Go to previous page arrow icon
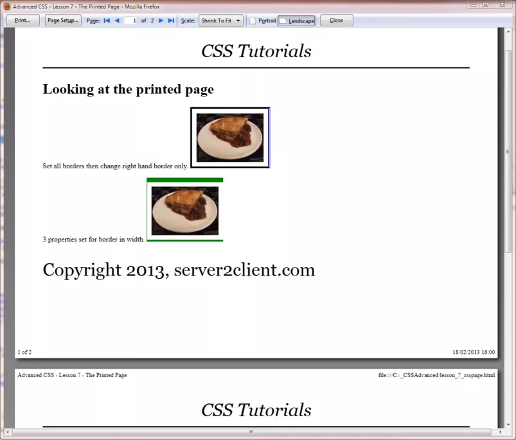This screenshot has width=516, height=440. pos(117,21)
